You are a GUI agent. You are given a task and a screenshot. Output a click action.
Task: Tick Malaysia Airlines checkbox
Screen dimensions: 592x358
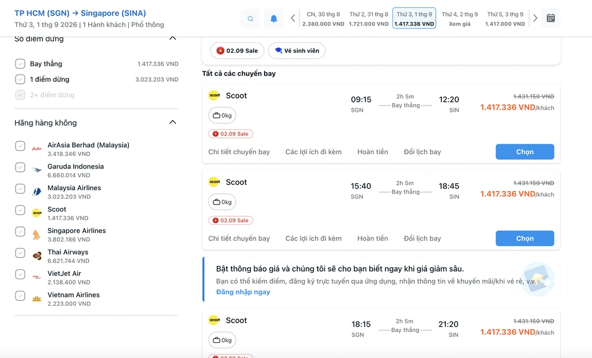(x=20, y=189)
